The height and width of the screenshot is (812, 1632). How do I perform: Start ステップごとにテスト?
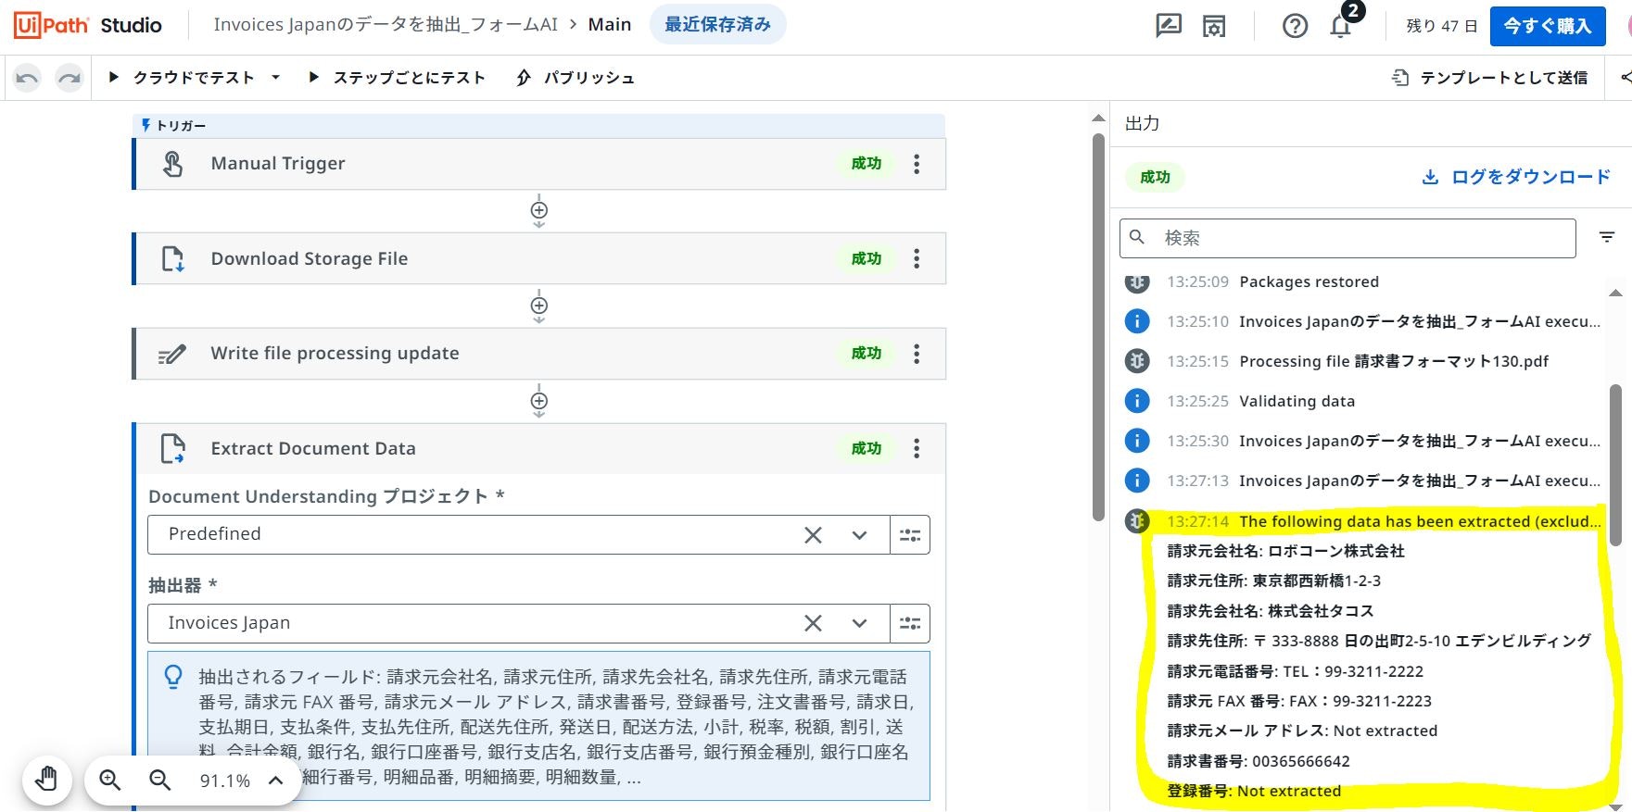(x=397, y=78)
